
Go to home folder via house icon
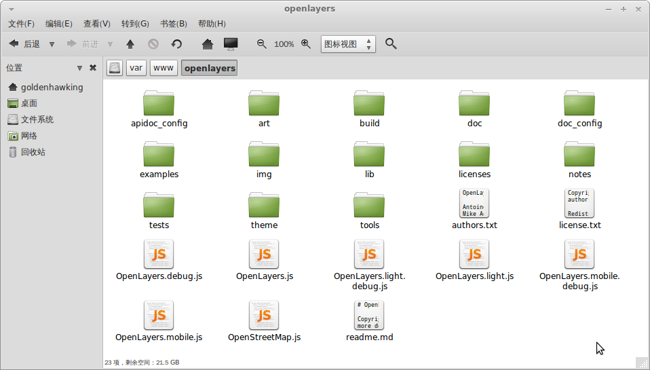coord(208,44)
